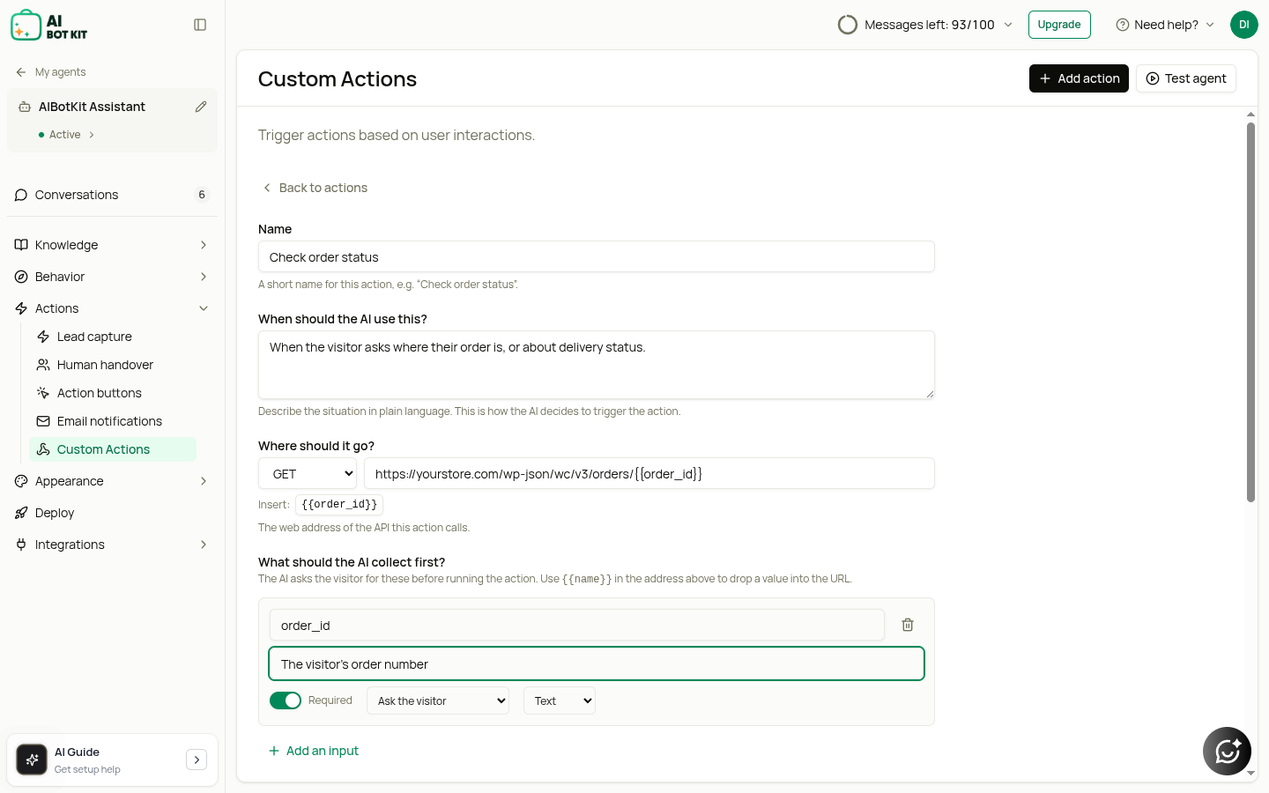Click the Actions lightning icon

[21, 308]
